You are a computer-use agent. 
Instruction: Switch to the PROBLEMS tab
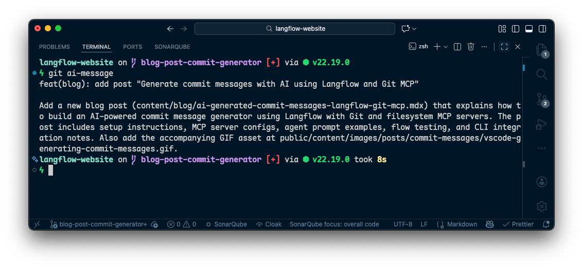(x=55, y=47)
